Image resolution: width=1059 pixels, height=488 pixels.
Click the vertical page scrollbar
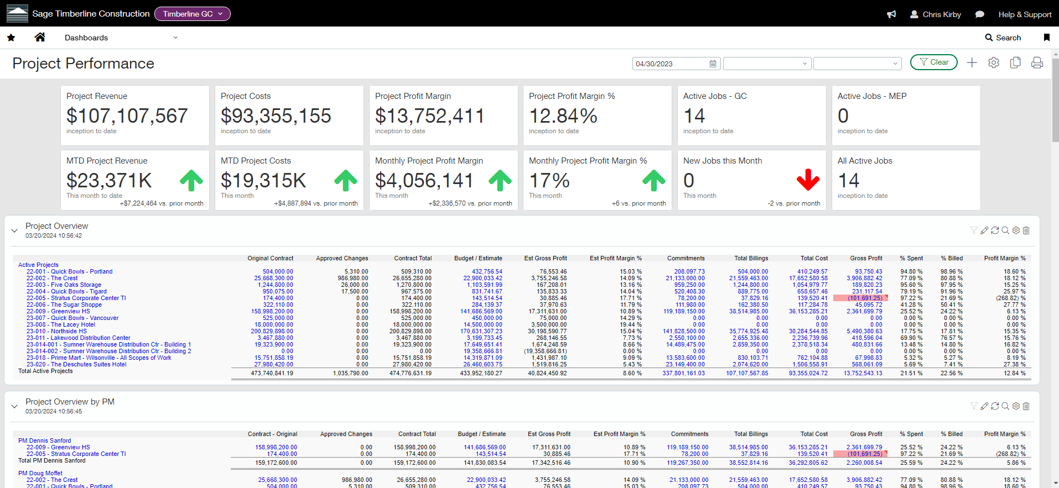(x=1055, y=99)
